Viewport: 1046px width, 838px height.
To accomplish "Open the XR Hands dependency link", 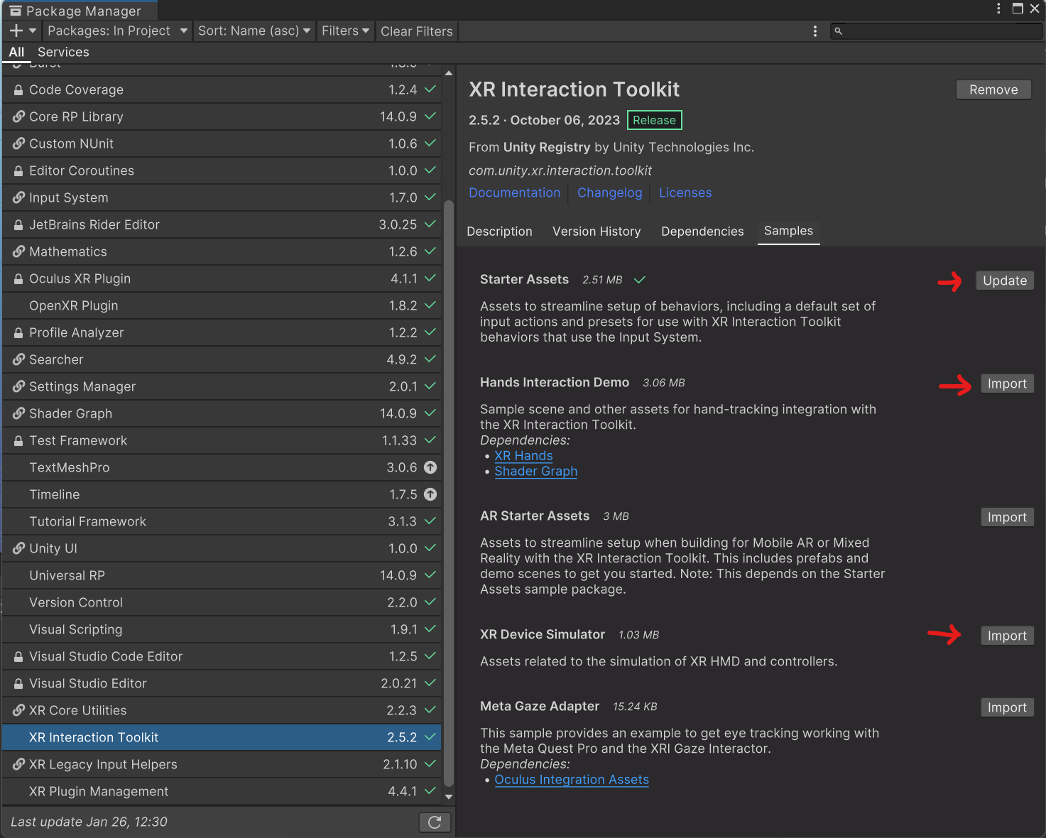I will click(523, 456).
